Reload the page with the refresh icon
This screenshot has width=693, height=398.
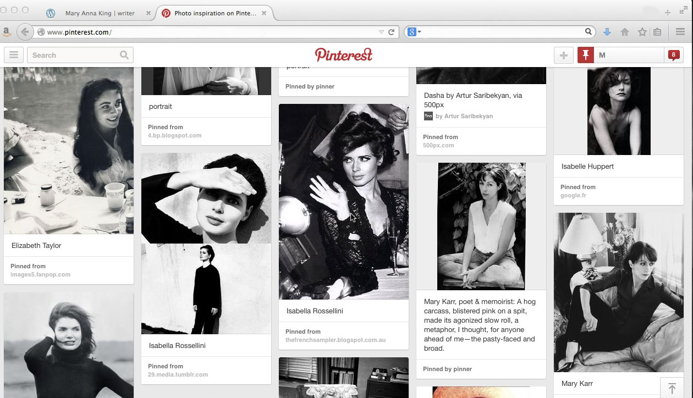click(391, 32)
